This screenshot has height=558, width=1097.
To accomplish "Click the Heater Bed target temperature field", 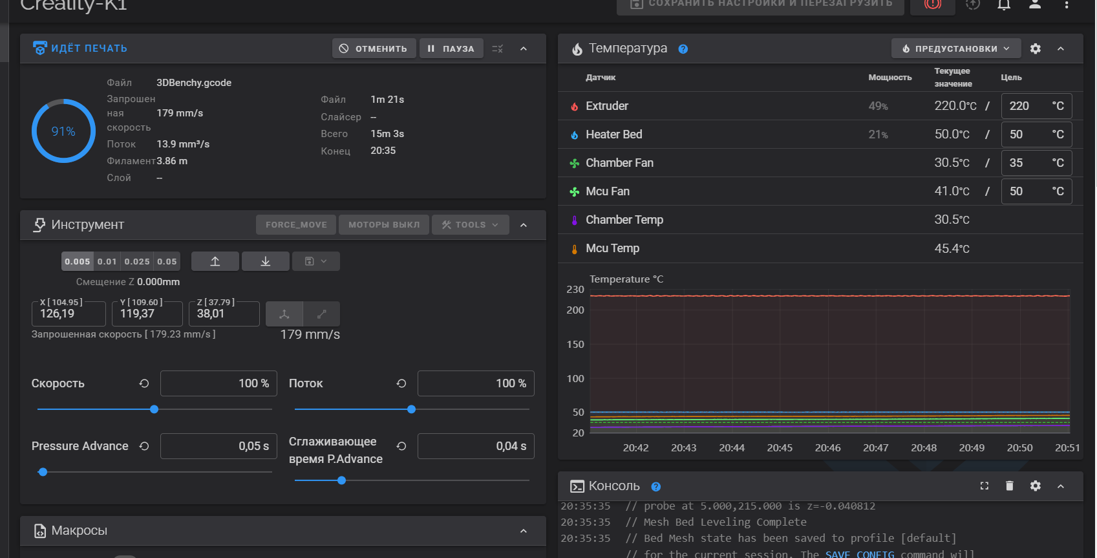I will 1036,134.
